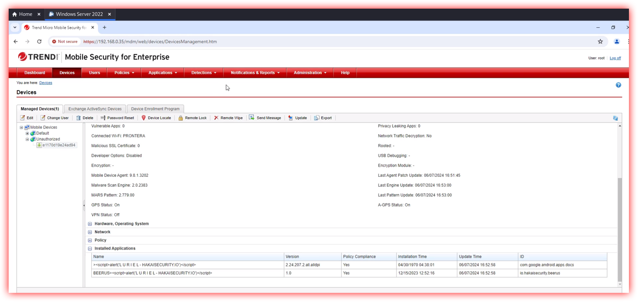Expand the Policy section
Viewport: 638px width, 302px height.
click(90, 240)
